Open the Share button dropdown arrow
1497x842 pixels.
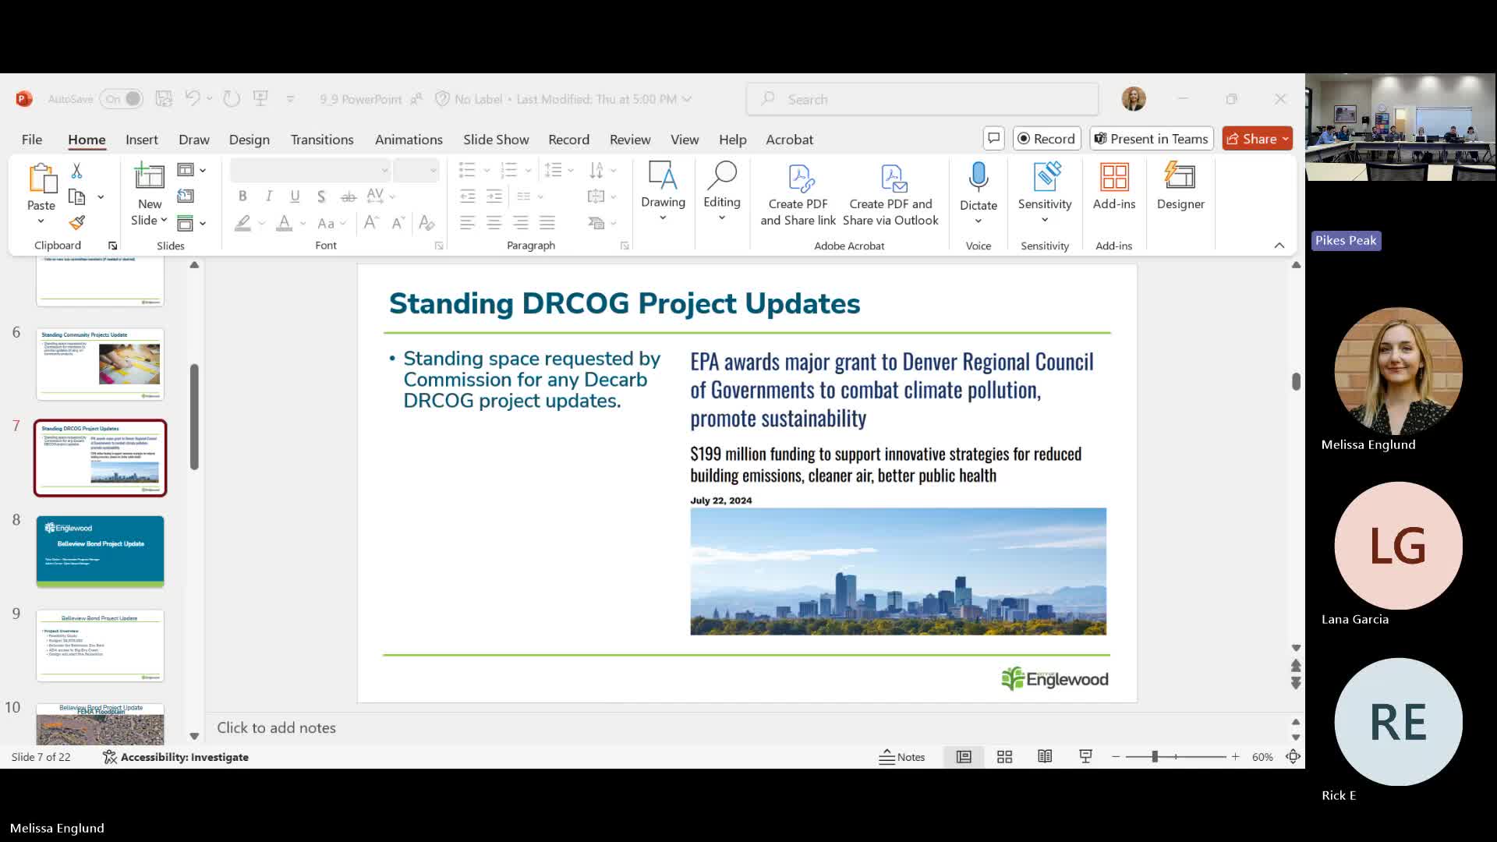tap(1285, 139)
